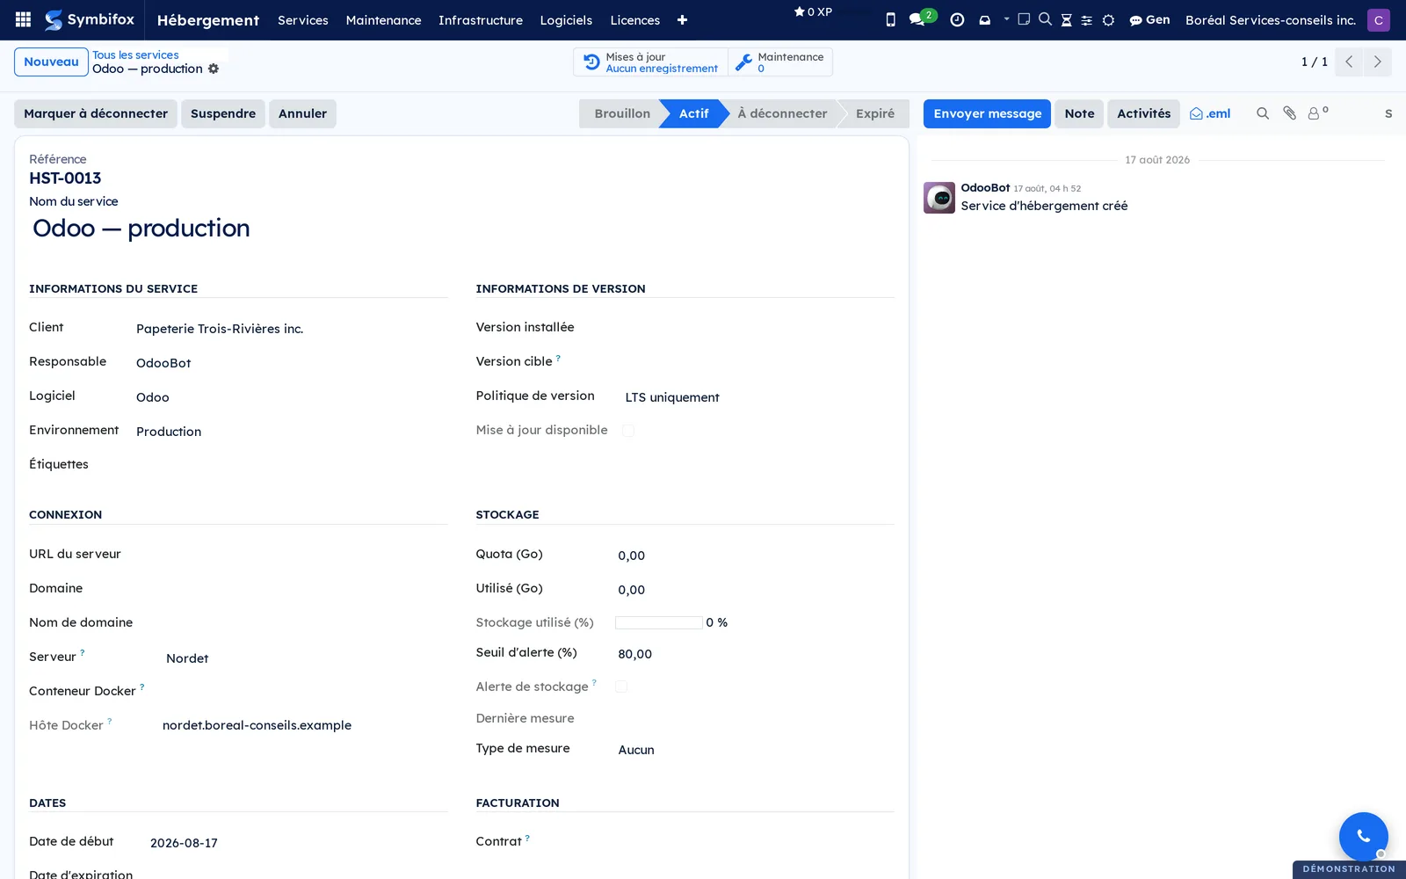Open the Infrastructure menu
The width and height of the screenshot is (1406, 879).
click(481, 19)
